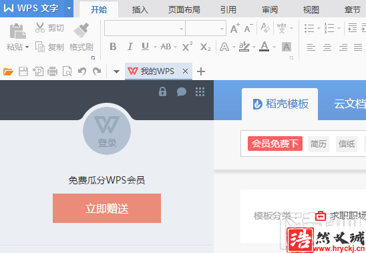Toggle character shading A icon
Screen dimensions: 366x253
(x=287, y=47)
